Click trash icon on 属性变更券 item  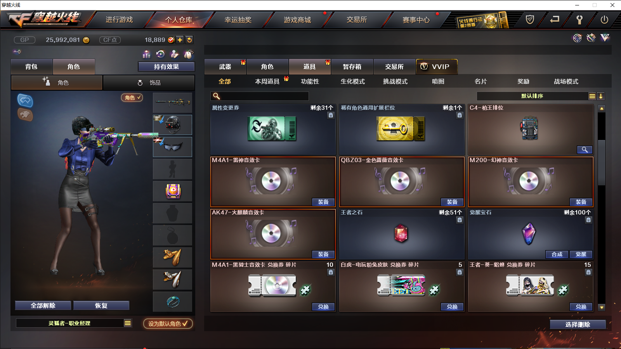coord(331,115)
